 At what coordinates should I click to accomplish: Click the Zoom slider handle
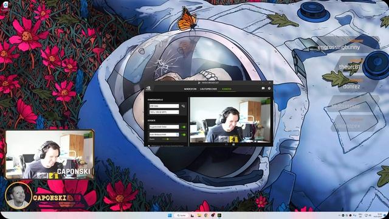click(168, 139)
